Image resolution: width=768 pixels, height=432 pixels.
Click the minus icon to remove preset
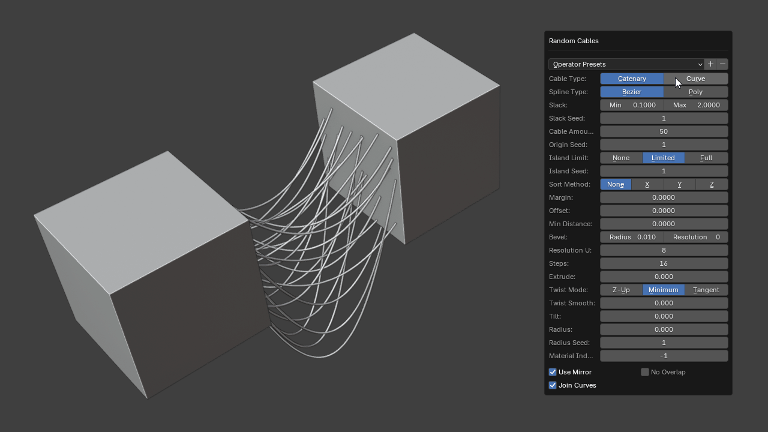722,64
